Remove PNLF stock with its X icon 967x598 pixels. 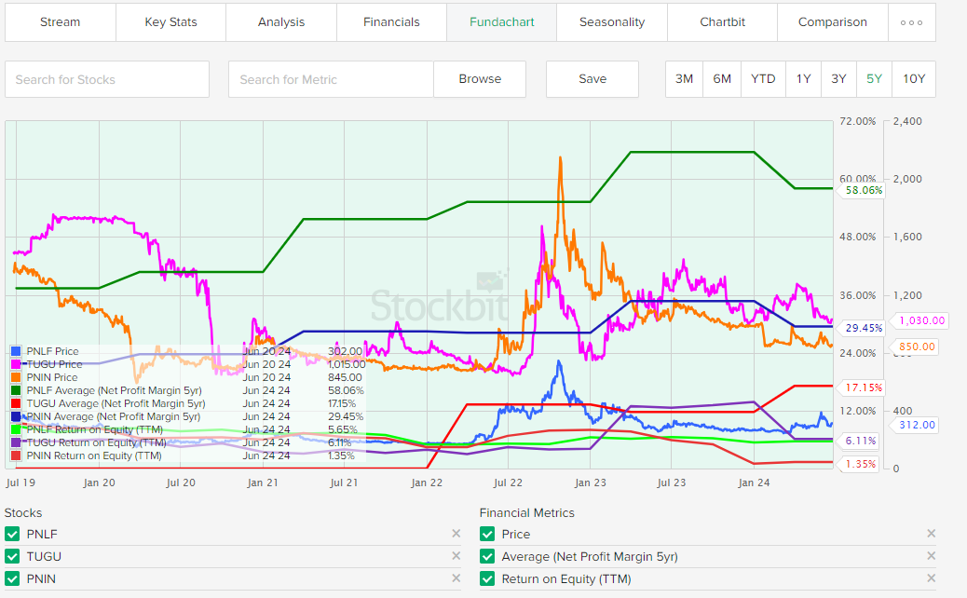[x=456, y=534]
